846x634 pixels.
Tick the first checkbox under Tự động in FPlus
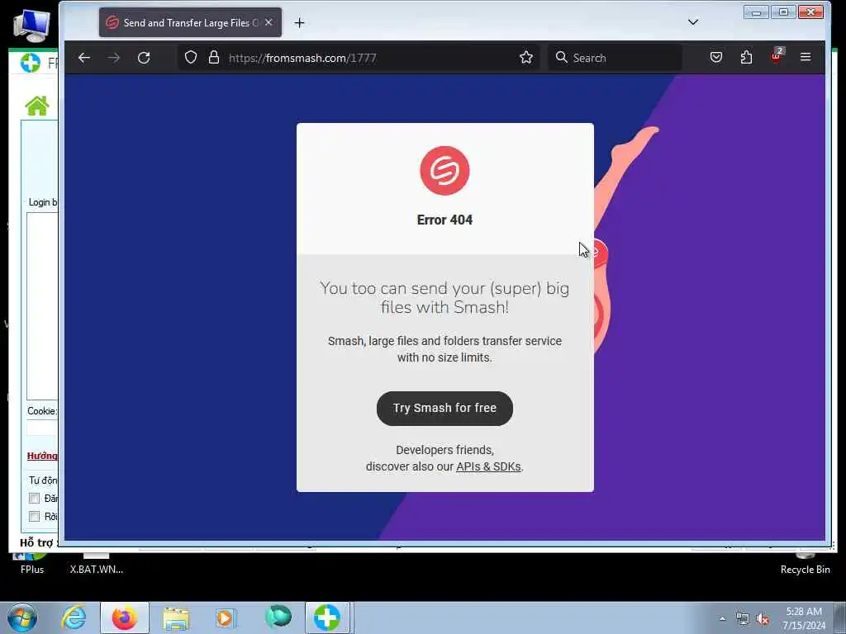coord(35,498)
